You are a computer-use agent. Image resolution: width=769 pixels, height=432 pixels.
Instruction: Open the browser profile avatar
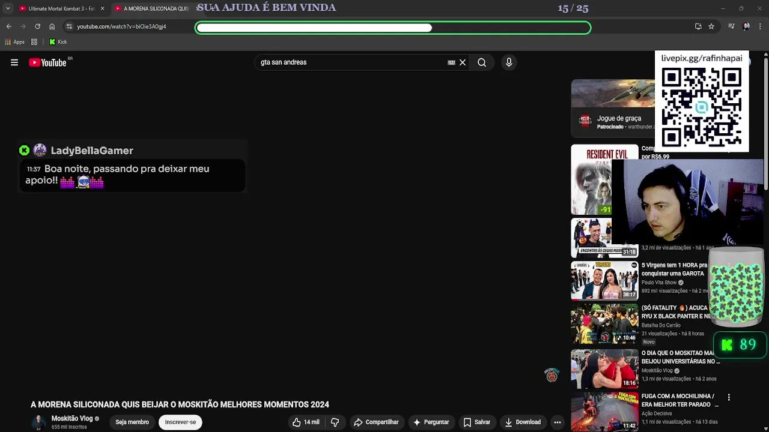click(746, 26)
